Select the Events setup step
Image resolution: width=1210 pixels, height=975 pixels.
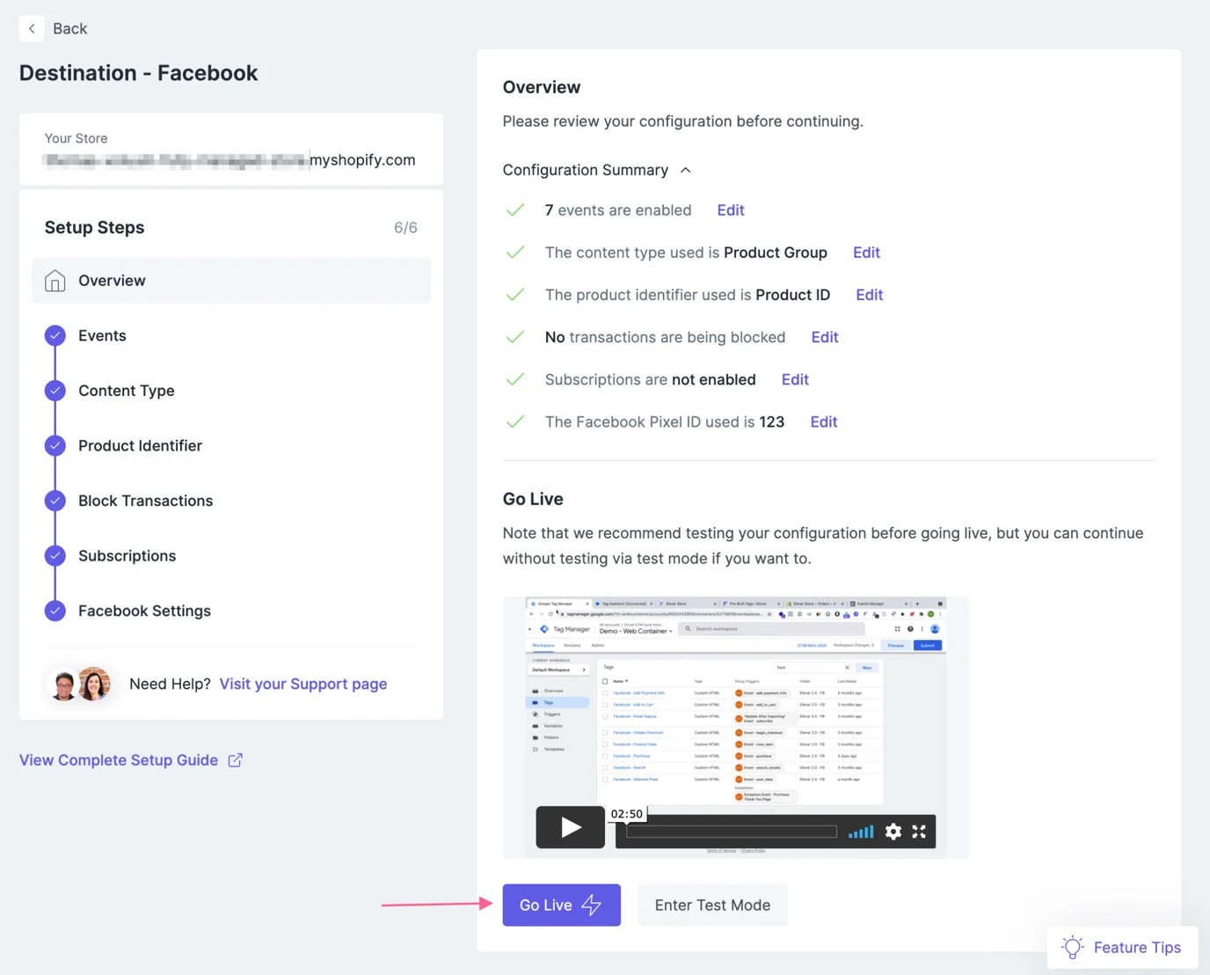pyautogui.click(x=102, y=335)
